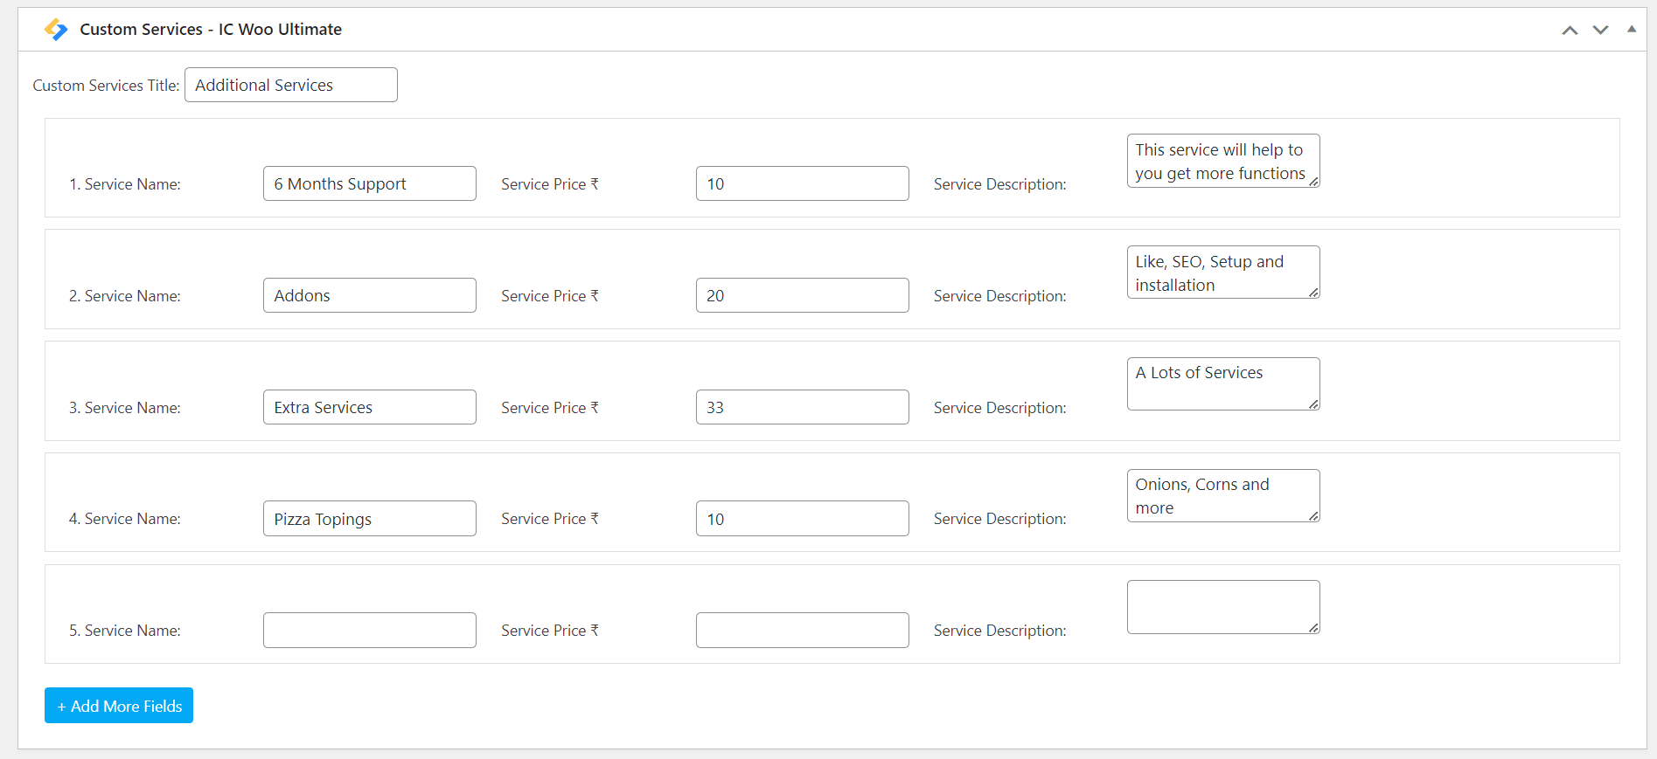Focus the price field containing 20
Image resolution: width=1657 pixels, height=759 pixels.
click(x=803, y=295)
